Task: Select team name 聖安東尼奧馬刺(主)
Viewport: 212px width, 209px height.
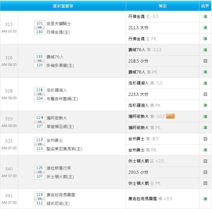Action: 64,149
